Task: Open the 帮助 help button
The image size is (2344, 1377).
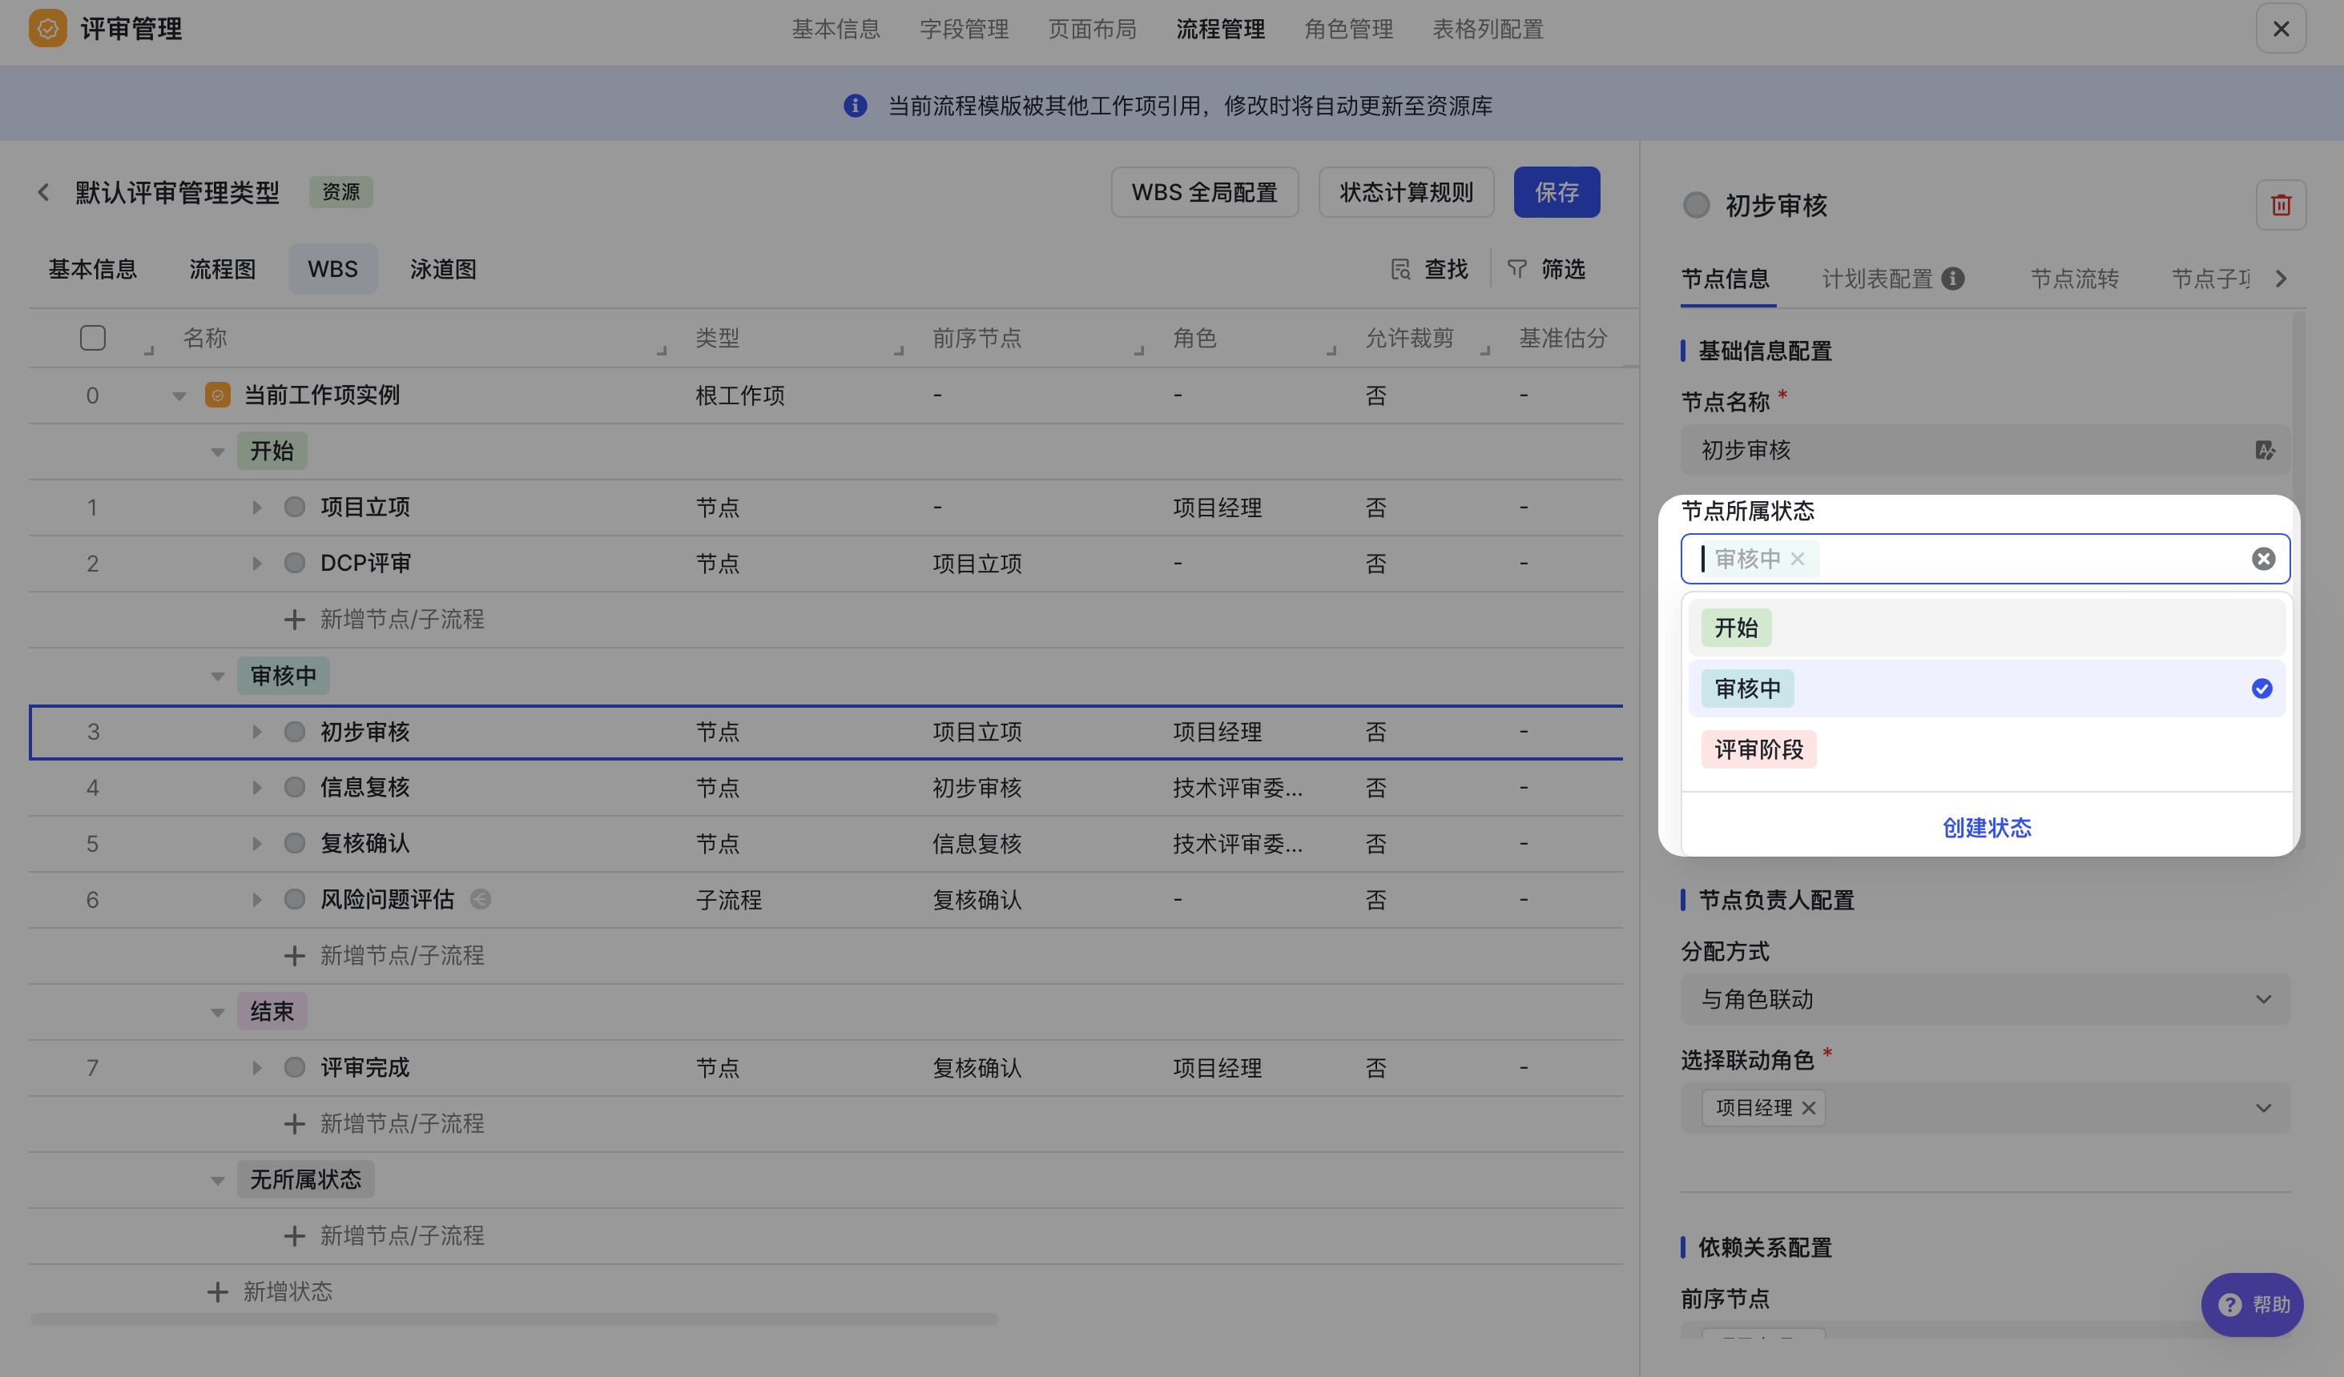Action: click(2252, 1304)
